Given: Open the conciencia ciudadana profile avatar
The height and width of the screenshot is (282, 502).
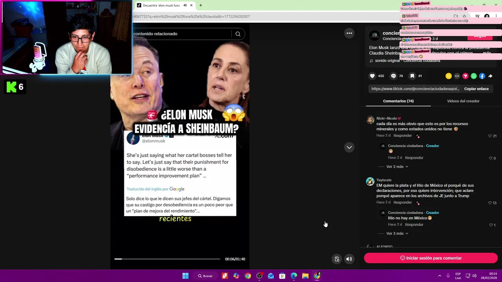Looking at the screenshot, I should pos(375,35).
